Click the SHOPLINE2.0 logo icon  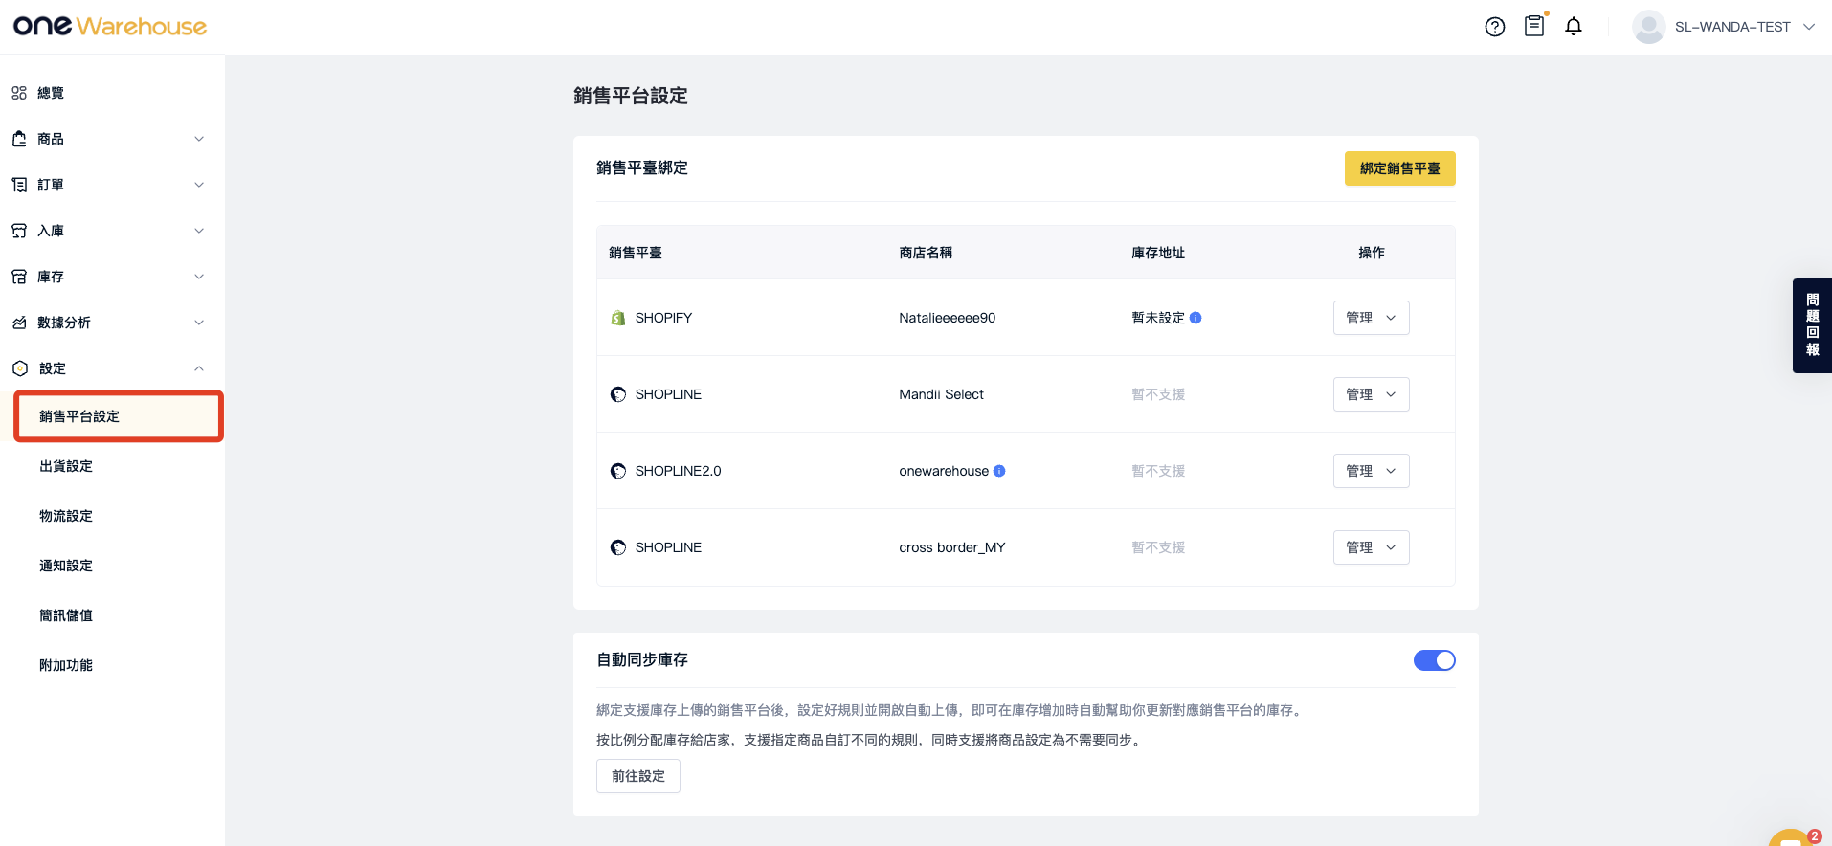click(x=618, y=471)
